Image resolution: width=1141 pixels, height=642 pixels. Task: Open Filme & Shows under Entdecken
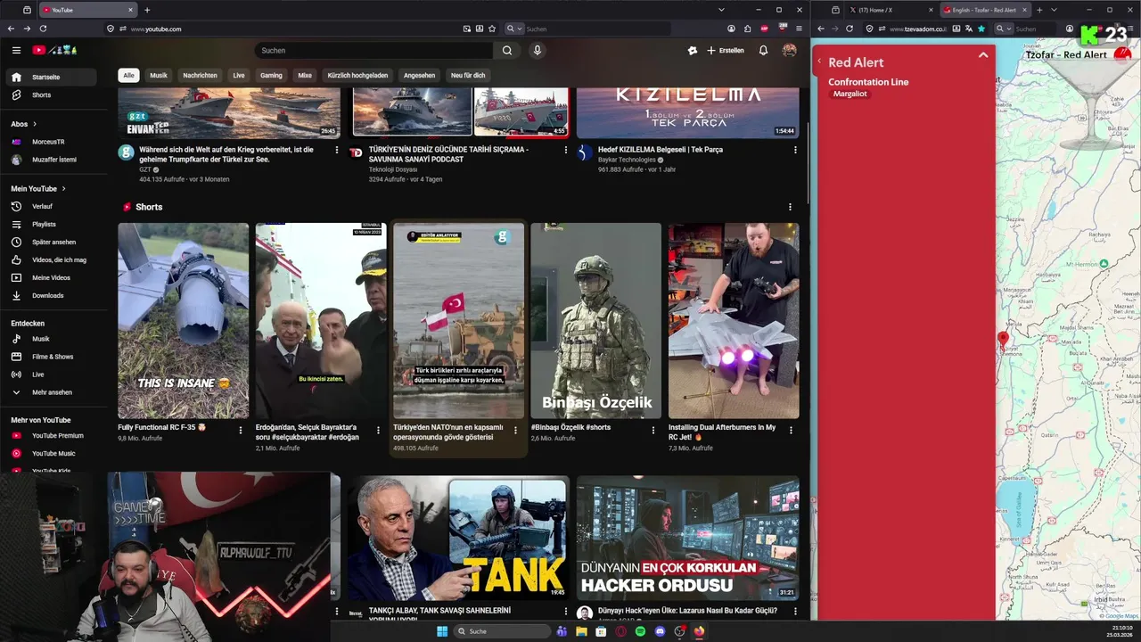pos(53,357)
